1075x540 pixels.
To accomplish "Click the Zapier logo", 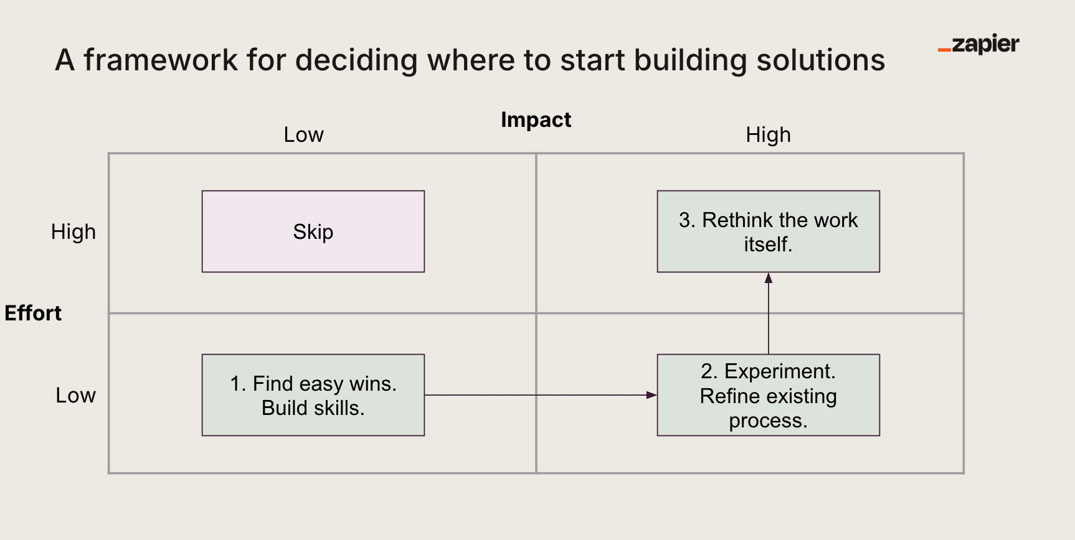I will coord(978,44).
